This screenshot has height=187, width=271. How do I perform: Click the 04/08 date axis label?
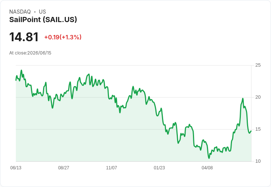[207, 167]
